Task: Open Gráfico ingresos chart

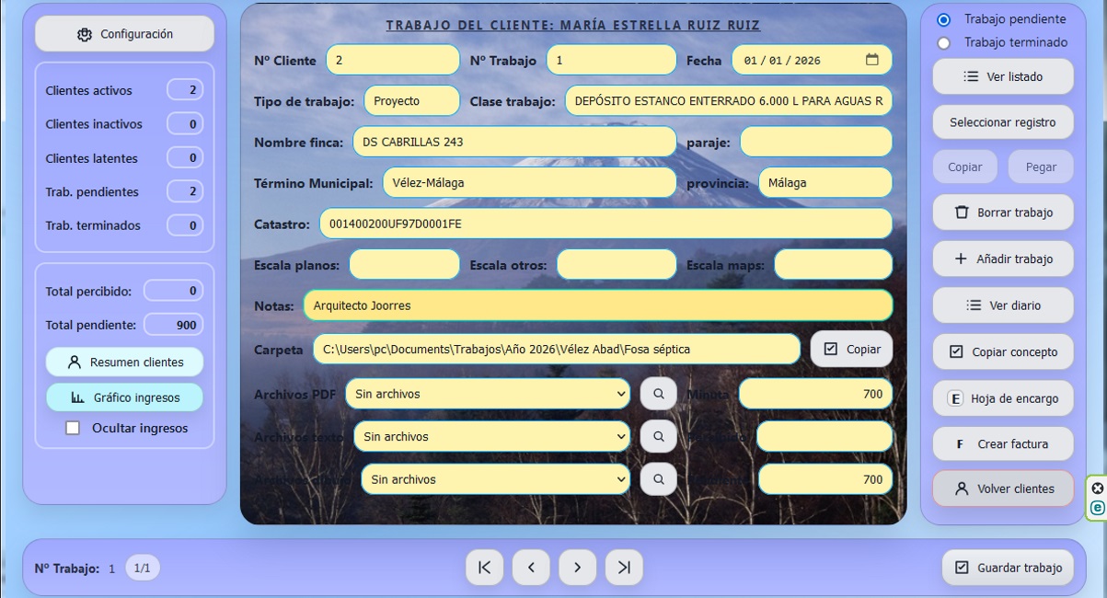Action: [x=124, y=397]
